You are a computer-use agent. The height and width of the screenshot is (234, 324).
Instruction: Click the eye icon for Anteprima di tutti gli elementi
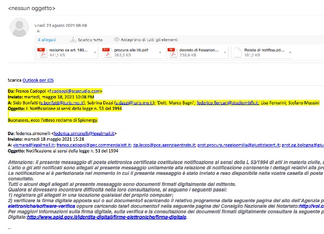pos(117,40)
